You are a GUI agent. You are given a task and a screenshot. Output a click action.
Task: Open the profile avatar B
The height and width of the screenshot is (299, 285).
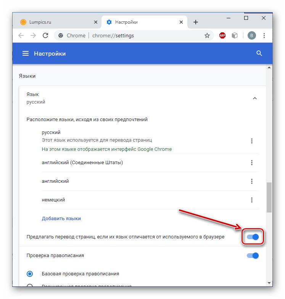[251, 35]
